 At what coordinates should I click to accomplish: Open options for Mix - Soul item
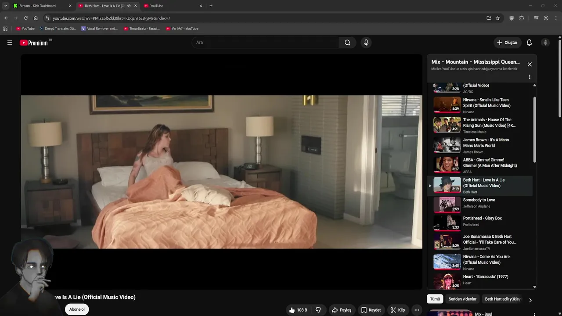point(534,314)
